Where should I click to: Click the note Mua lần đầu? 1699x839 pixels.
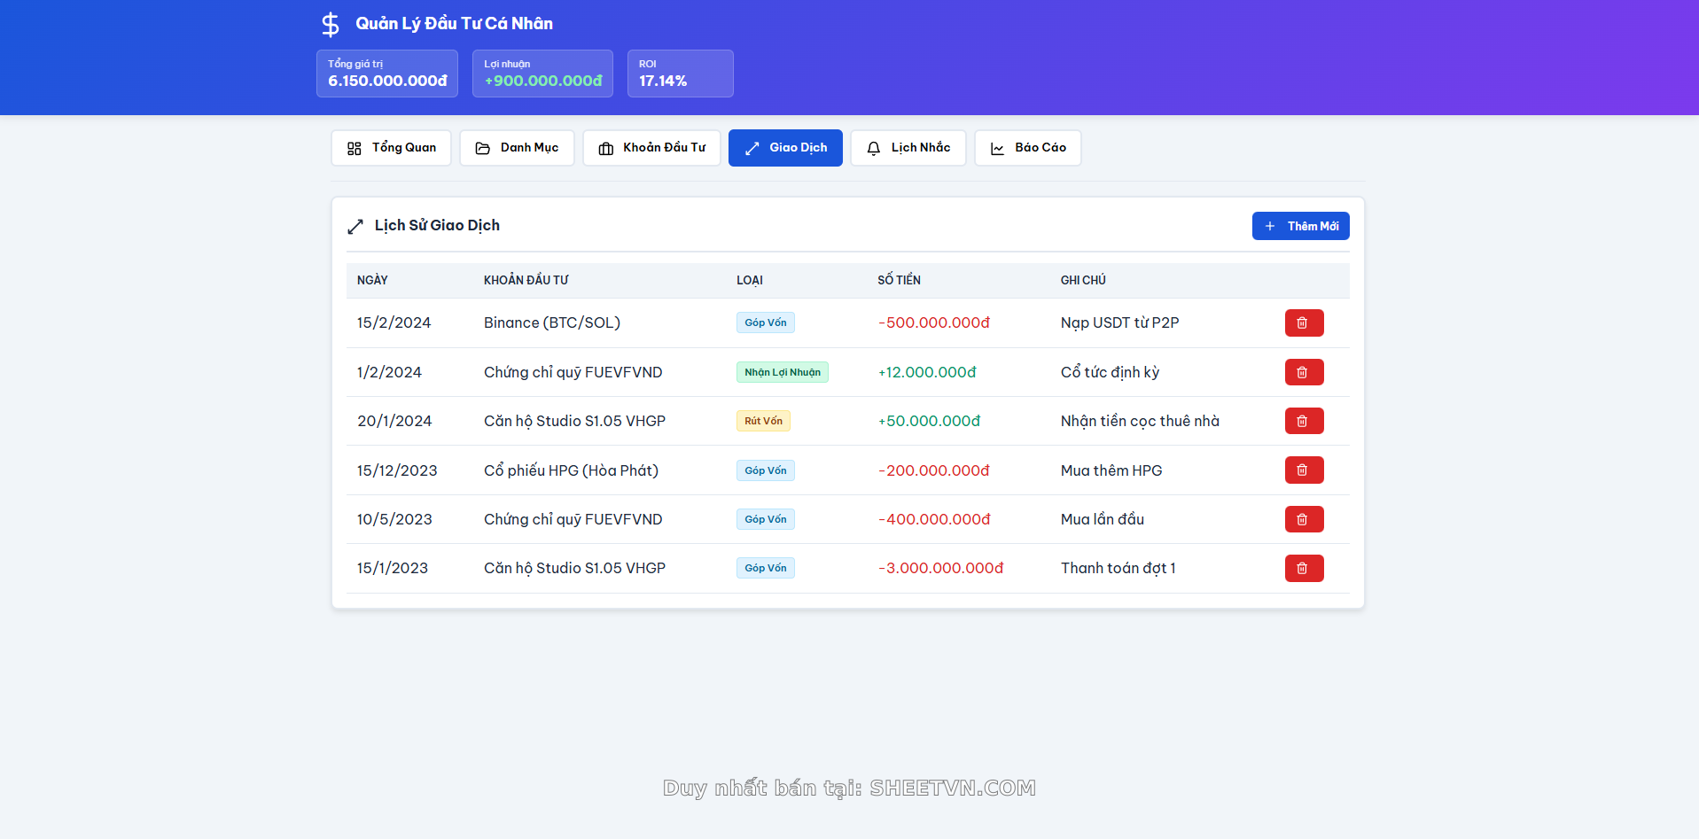[x=1103, y=519]
